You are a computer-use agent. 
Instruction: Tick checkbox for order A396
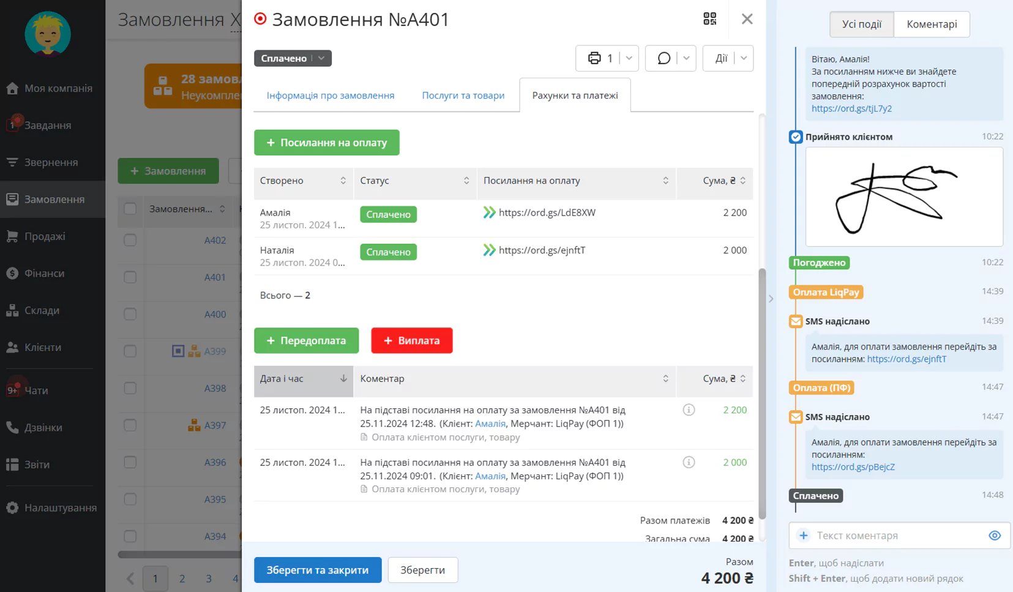coord(130,462)
